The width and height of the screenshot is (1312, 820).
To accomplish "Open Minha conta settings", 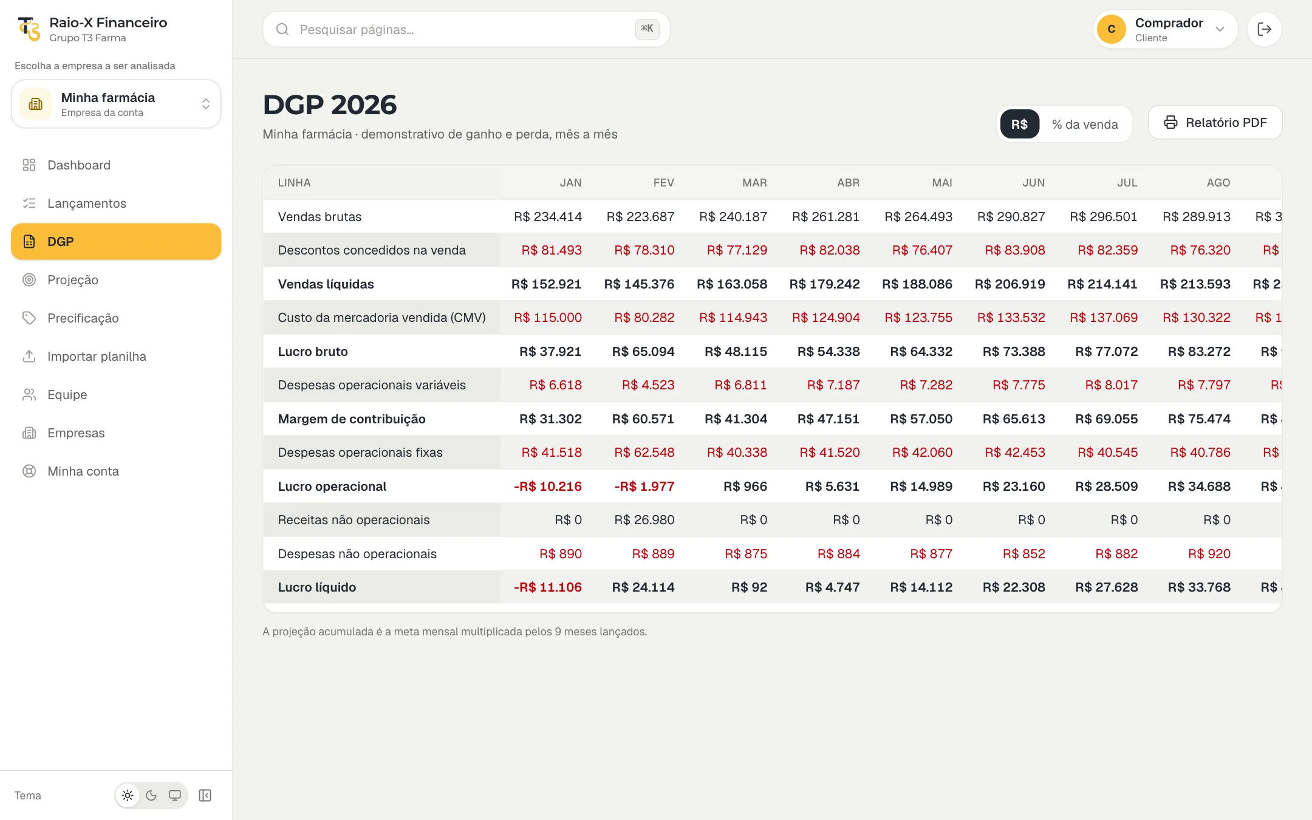I will point(116,471).
